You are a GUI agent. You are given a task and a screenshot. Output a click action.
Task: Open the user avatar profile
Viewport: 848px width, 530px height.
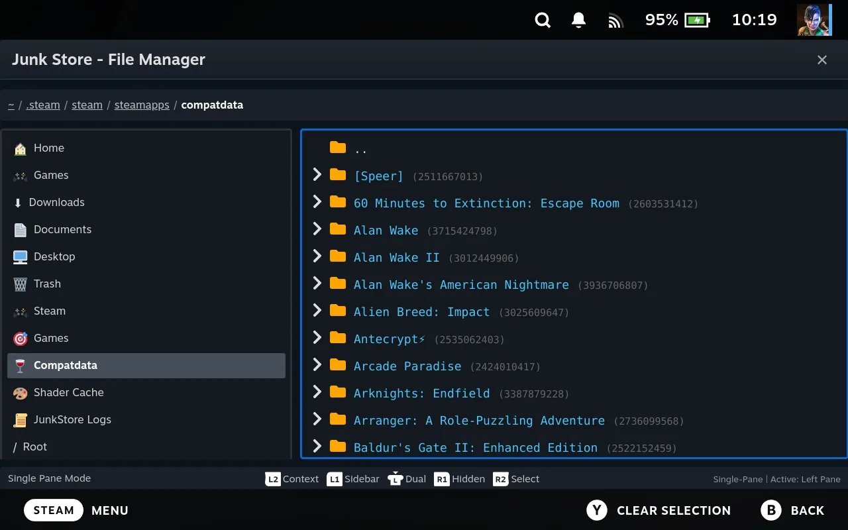tap(814, 20)
